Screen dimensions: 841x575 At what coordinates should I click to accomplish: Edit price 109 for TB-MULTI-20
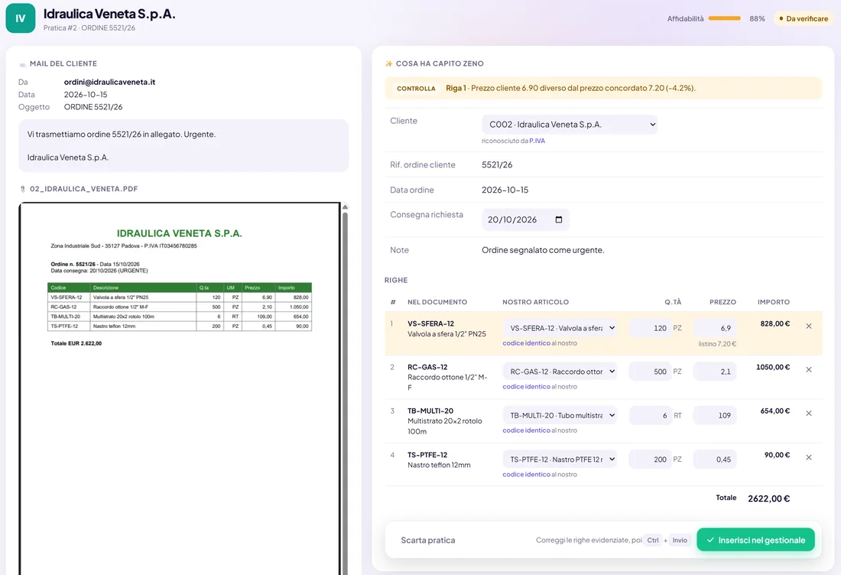click(x=714, y=416)
